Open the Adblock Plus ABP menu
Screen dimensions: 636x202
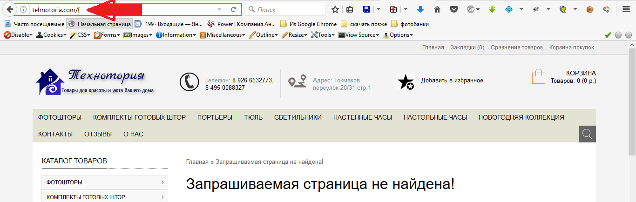tap(473, 9)
